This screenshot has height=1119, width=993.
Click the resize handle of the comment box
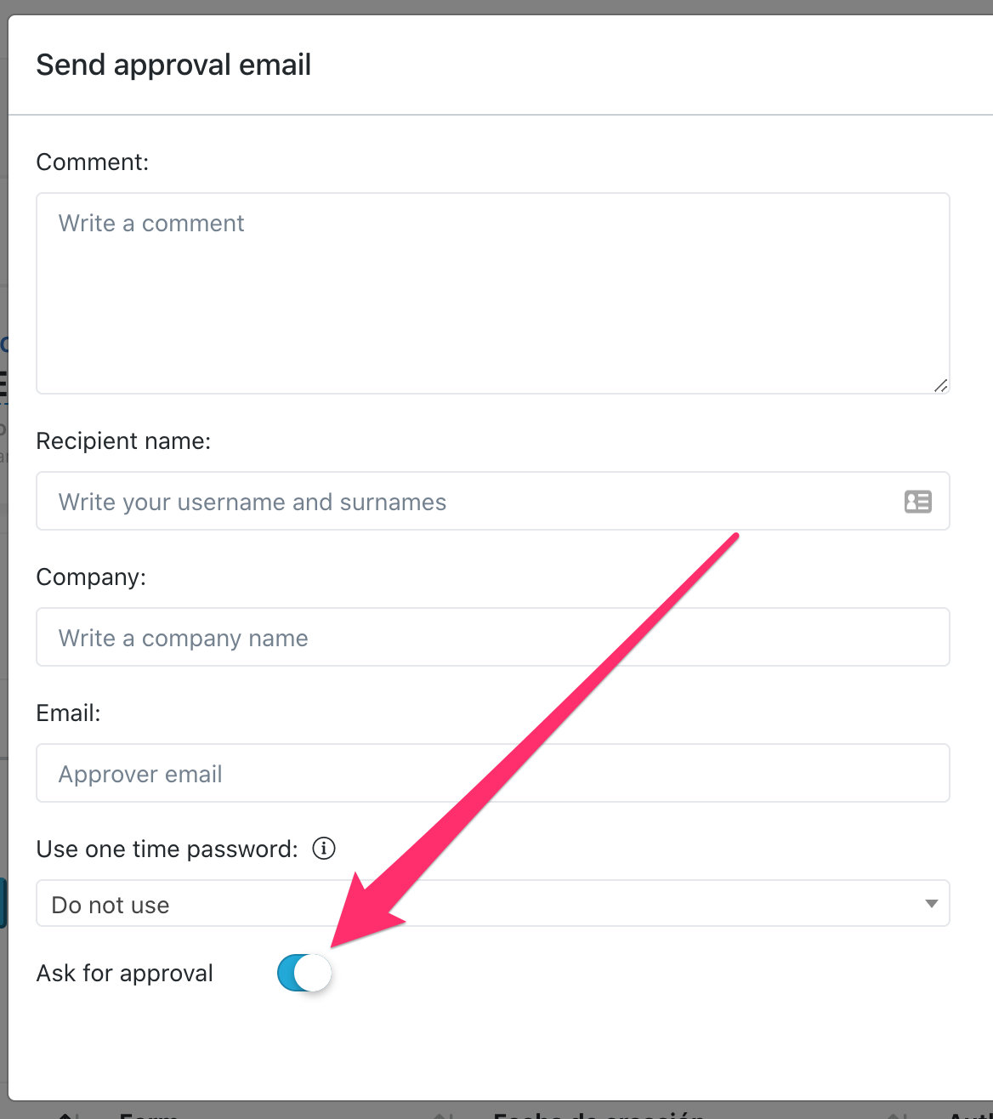939,386
